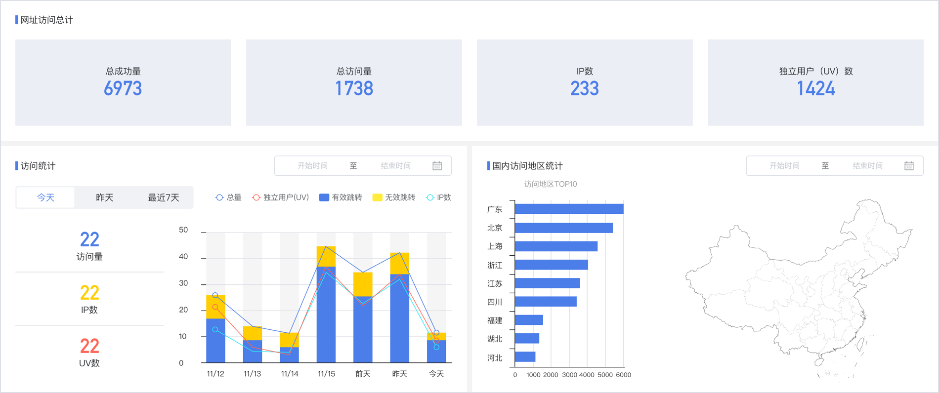Click the red UV数 value 22
The width and height of the screenshot is (939, 393).
click(89, 346)
